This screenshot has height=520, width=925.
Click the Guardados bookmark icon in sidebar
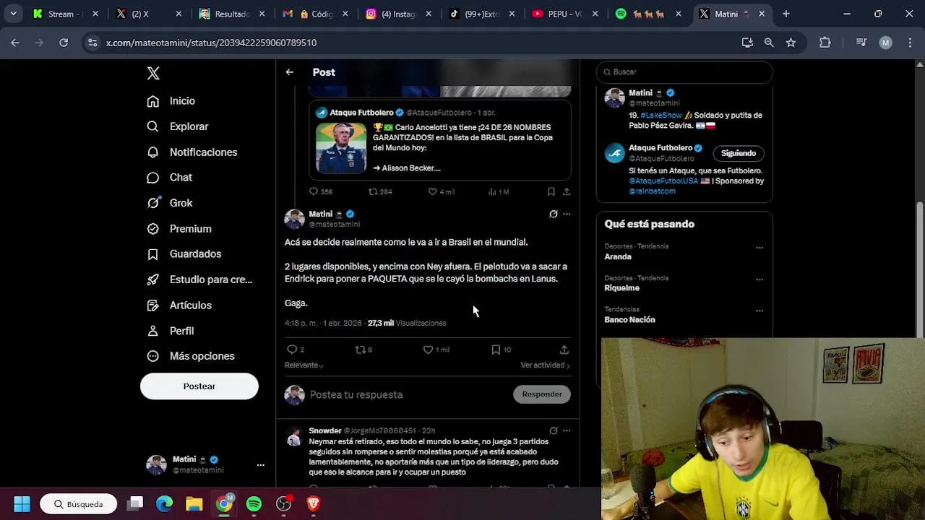coord(152,254)
